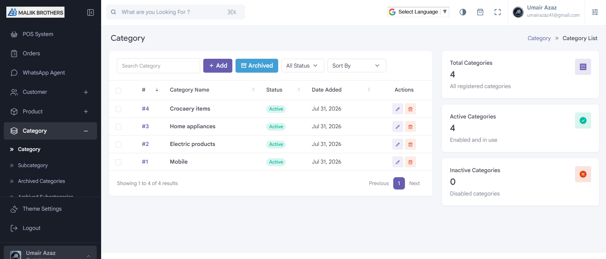The width and height of the screenshot is (606, 259).
Task: Click the blue Archived button
Action: tap(257, 66)
